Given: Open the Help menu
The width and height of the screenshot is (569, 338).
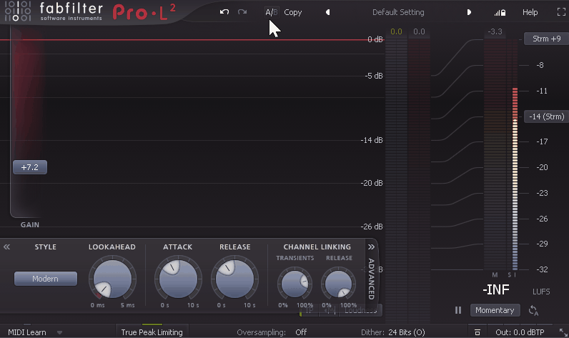Looking at the screenshot, I should [530, 12].
